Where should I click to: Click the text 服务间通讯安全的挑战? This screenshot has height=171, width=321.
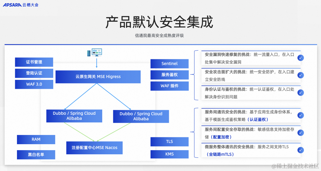(225, 112)
